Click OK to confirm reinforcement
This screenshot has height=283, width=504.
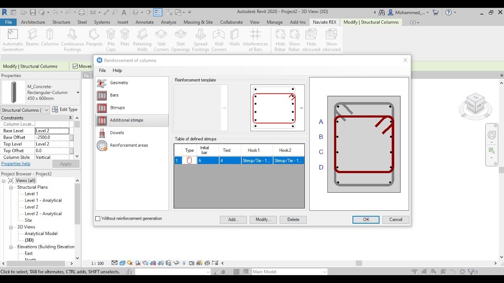click(x=366, y=220)
